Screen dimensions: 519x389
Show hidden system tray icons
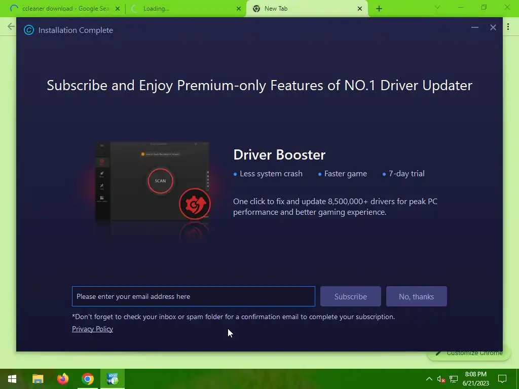[429, 379]
